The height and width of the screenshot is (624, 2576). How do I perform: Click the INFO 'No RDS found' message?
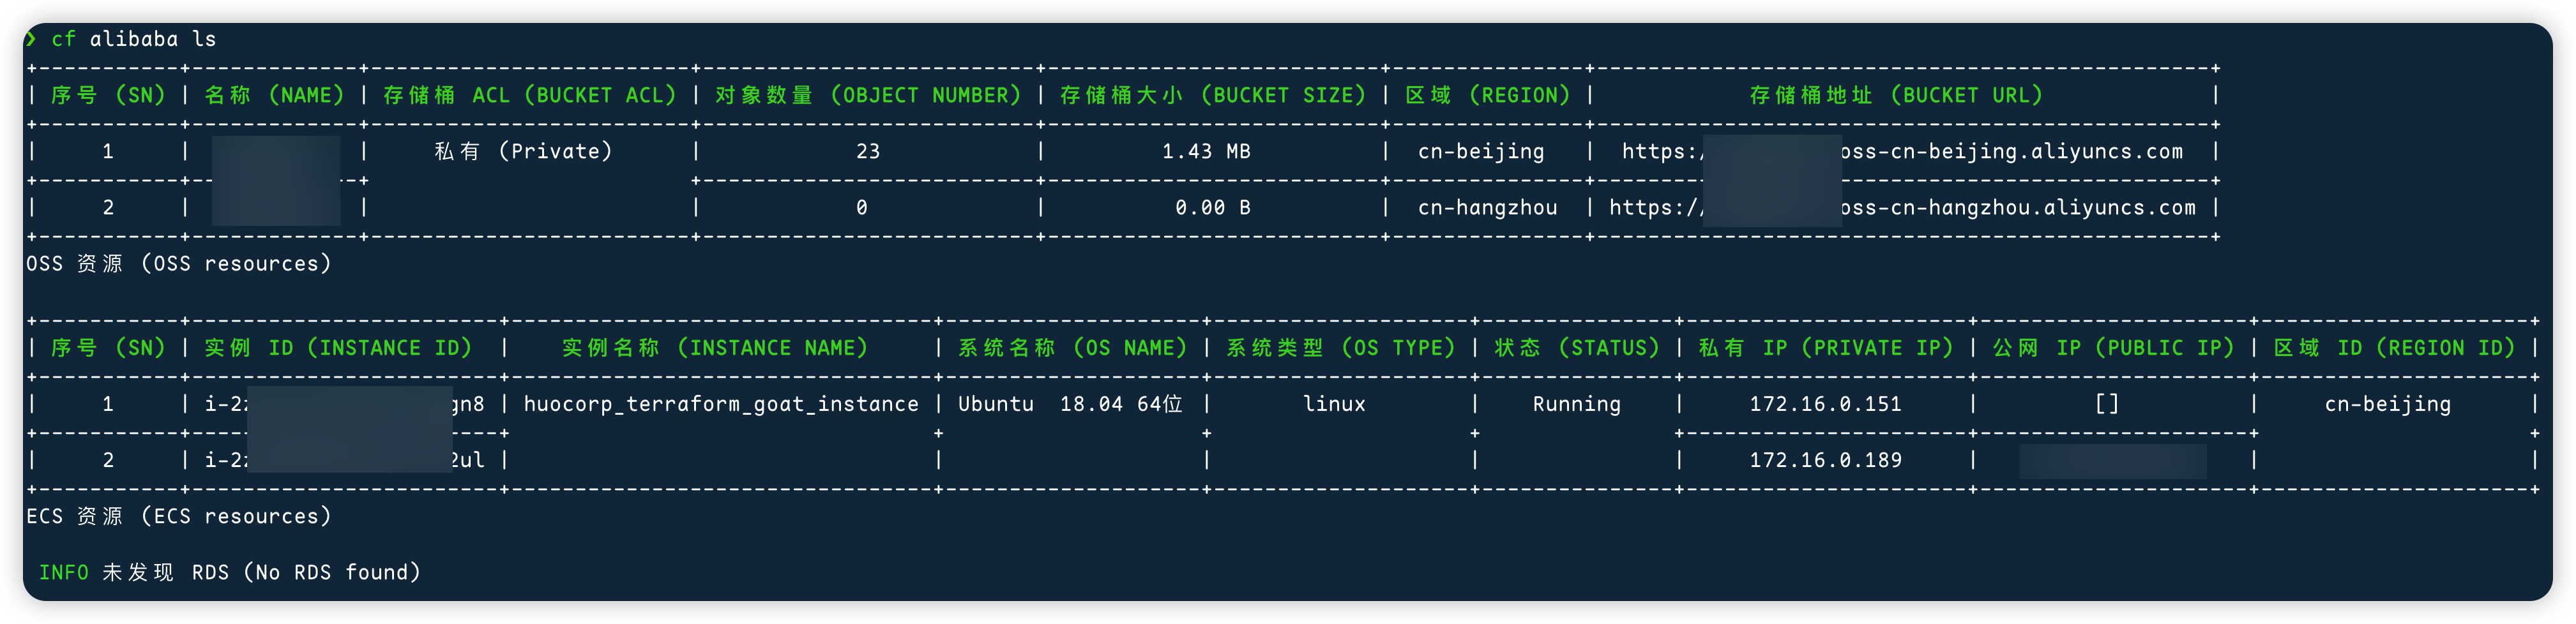point(230,572)
